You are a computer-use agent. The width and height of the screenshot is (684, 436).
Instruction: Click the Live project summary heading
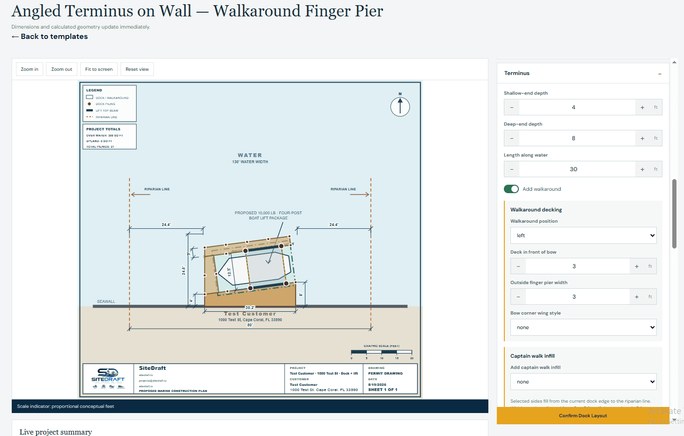coord(56,432)
